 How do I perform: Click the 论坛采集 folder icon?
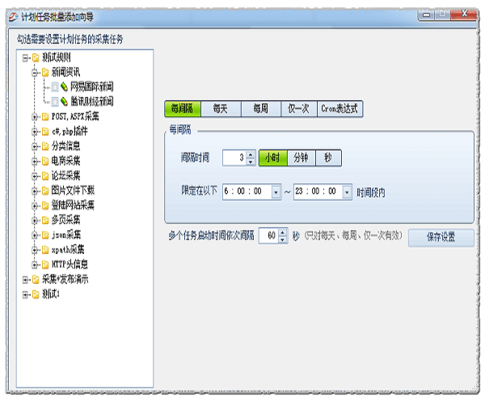[45, 175]
